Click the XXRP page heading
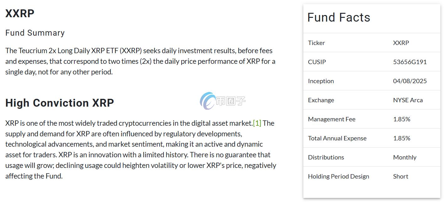This screenshot has height=202, width=447. 20,13
